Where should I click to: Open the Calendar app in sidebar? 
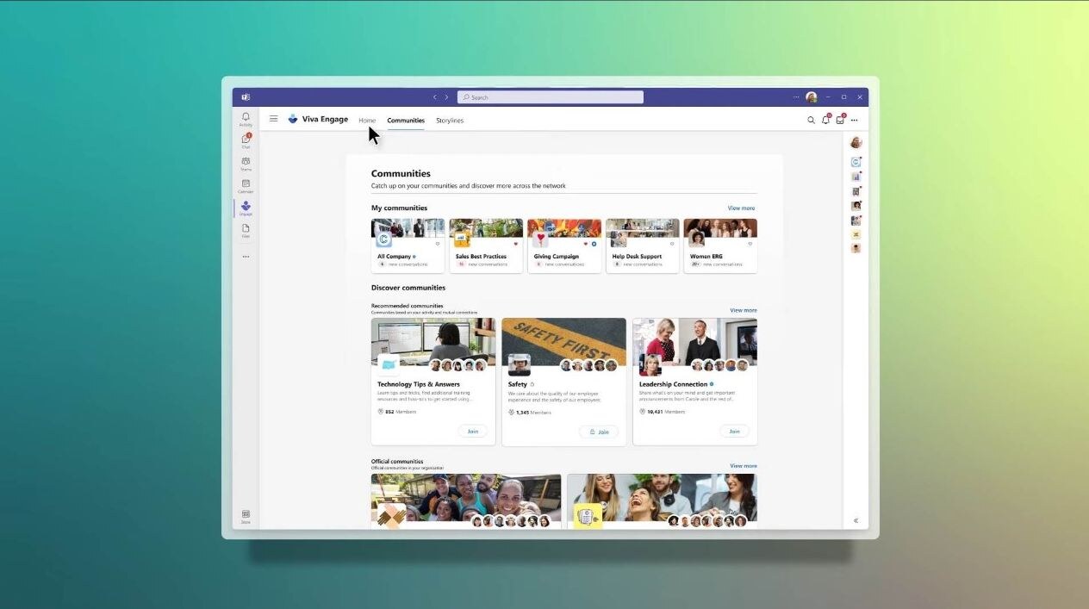pyautogui.click(x=246, y=185)
